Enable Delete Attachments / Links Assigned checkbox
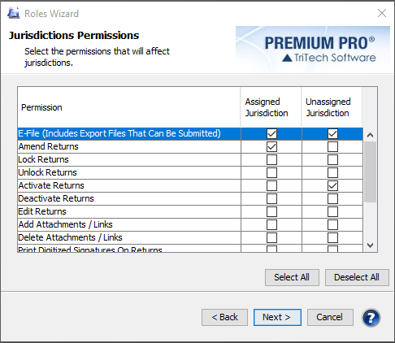395x343 pixels. (271, 237)
